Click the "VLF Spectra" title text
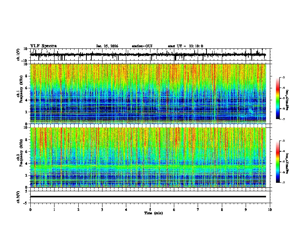The height and width of the screenshot is (235, 304). (x=43, y=46)
